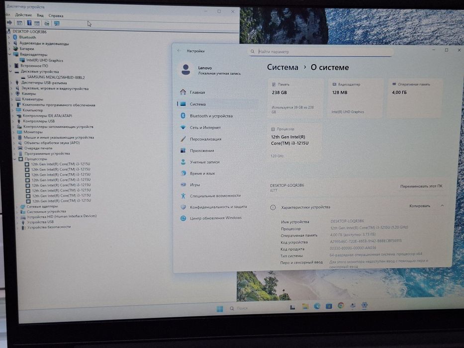Open File Explorer from the taskbar
Image resolution: width=464 pixels, height=348 pixels.
click(x=305, y=307)
